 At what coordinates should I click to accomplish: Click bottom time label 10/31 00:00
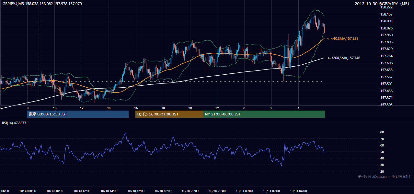pos(244,191)
